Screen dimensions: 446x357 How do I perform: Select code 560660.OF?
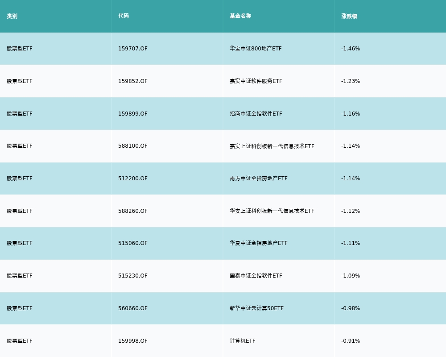(x=133, y=308)
